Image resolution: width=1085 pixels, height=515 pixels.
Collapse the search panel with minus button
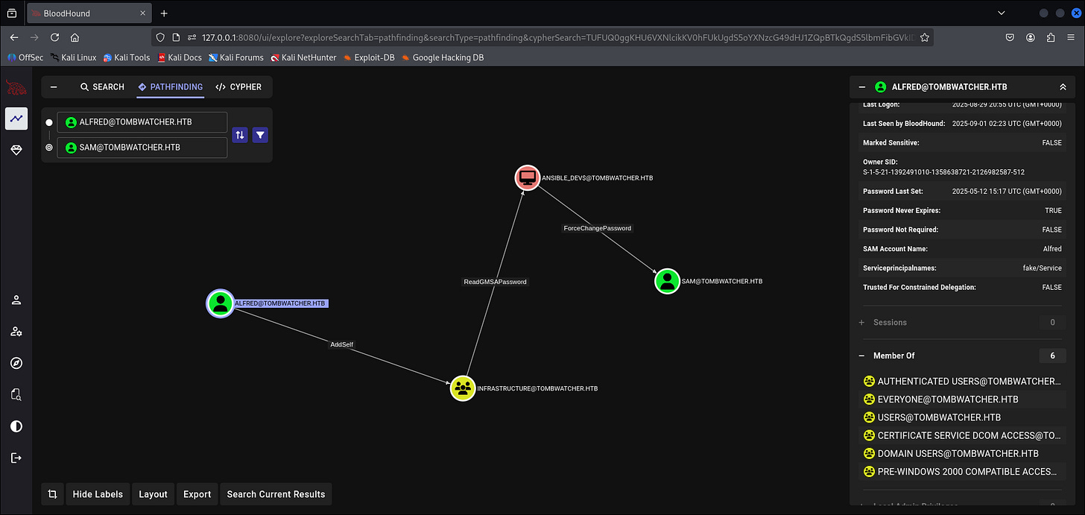tap(54, 87)
